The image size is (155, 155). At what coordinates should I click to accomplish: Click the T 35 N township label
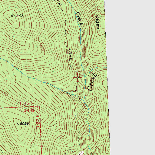point(27,104)
